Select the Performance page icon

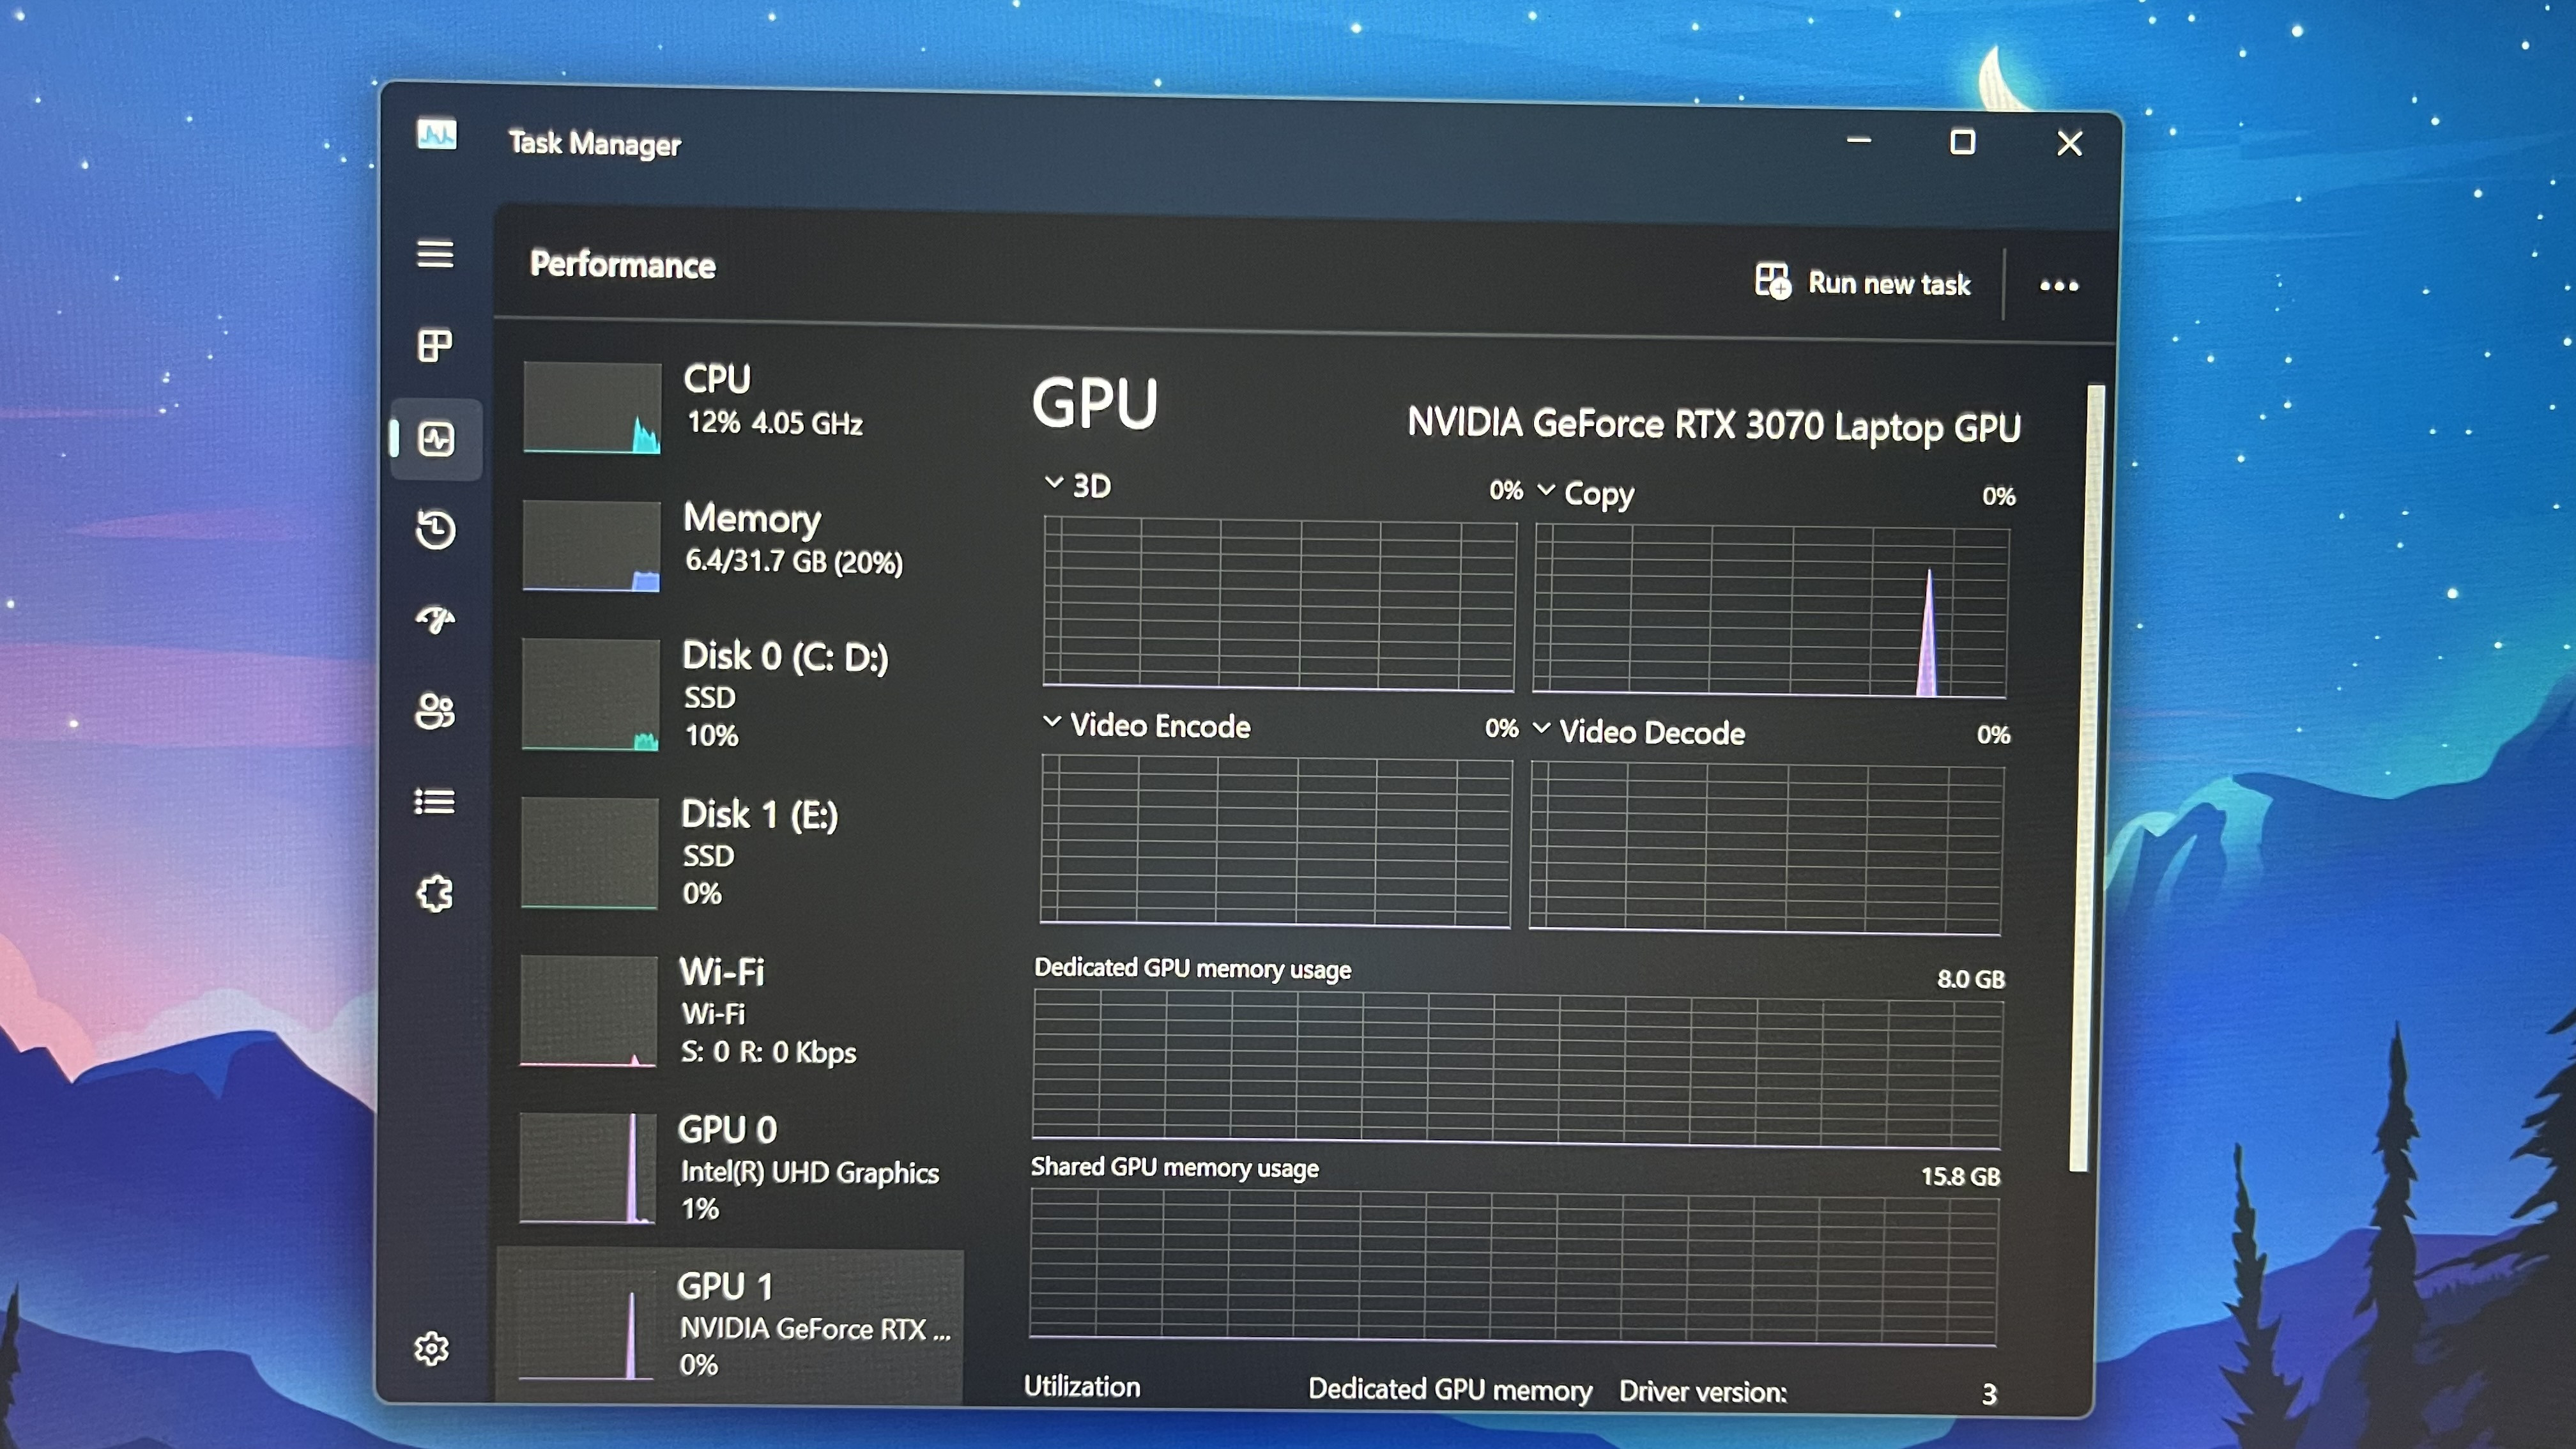(x=437, y=439)
